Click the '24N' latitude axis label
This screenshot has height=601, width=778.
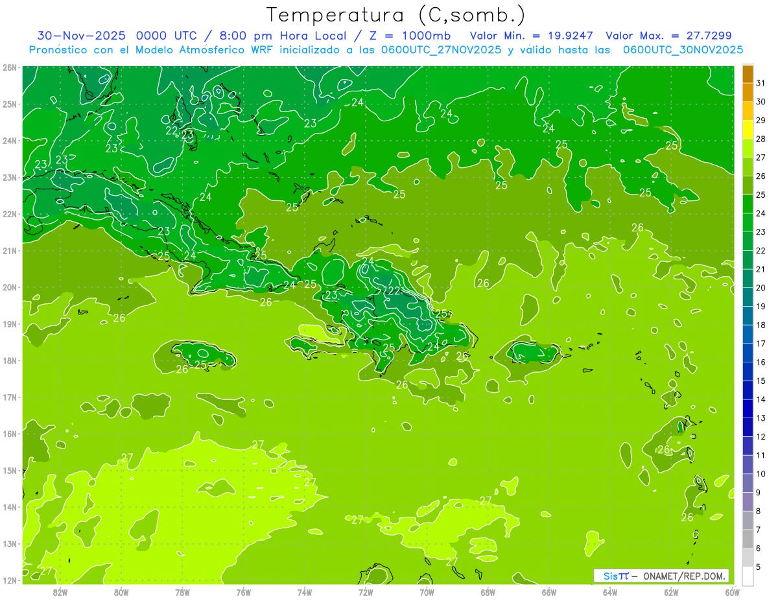9,141
